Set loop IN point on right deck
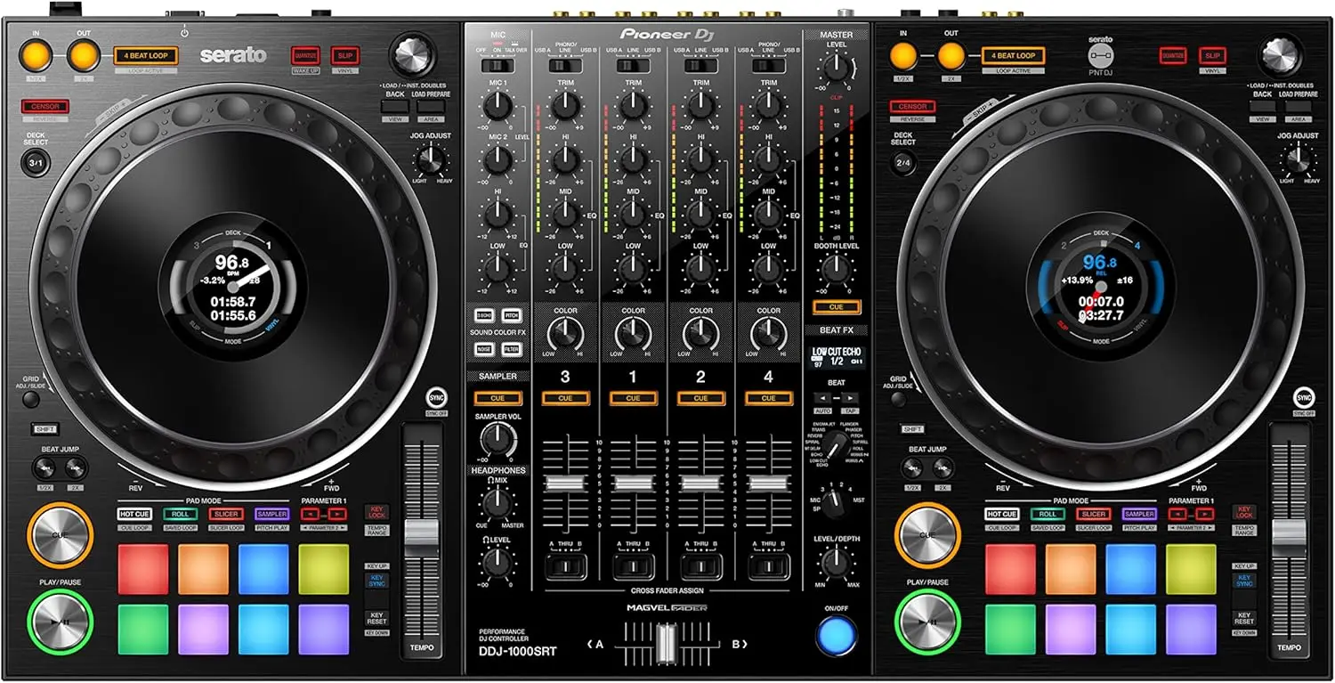 [x=903, y=56]
